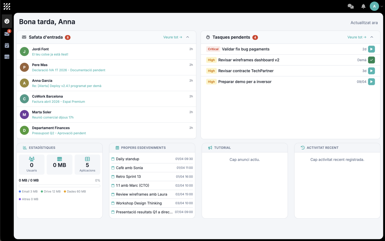Start the 'Preparar demo per a inversor' task
Image resolution: width=385 pixels, height=241 pixels.
371,82
